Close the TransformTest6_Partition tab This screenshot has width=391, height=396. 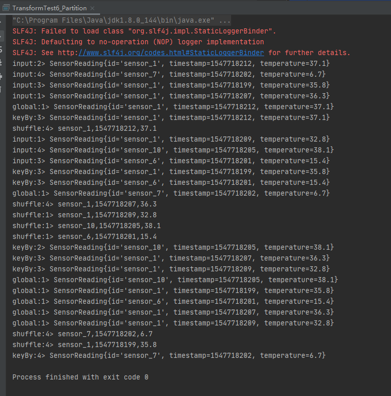tap(92, 8)
